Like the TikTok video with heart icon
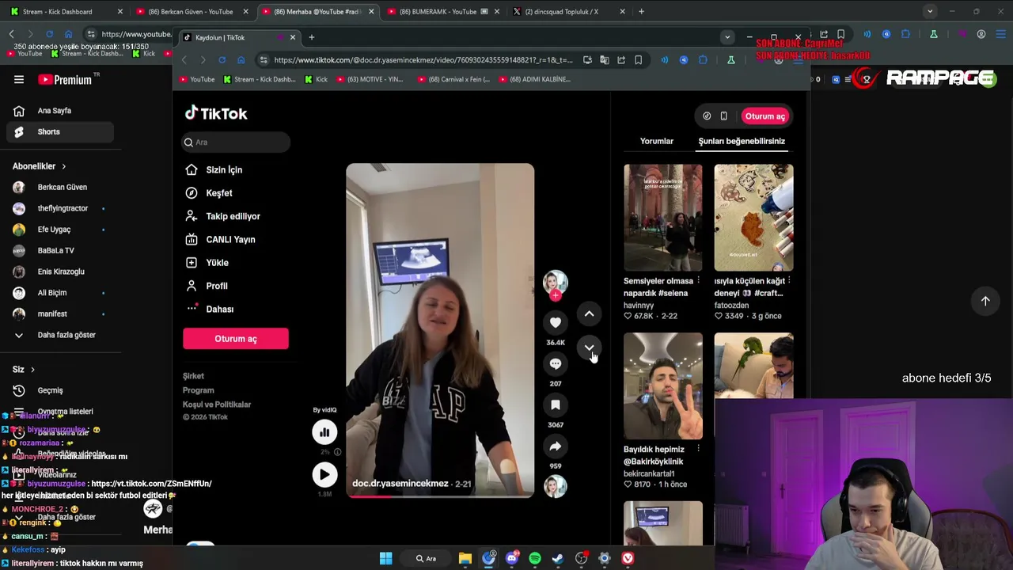1013x570 pixels. [556, 322]
